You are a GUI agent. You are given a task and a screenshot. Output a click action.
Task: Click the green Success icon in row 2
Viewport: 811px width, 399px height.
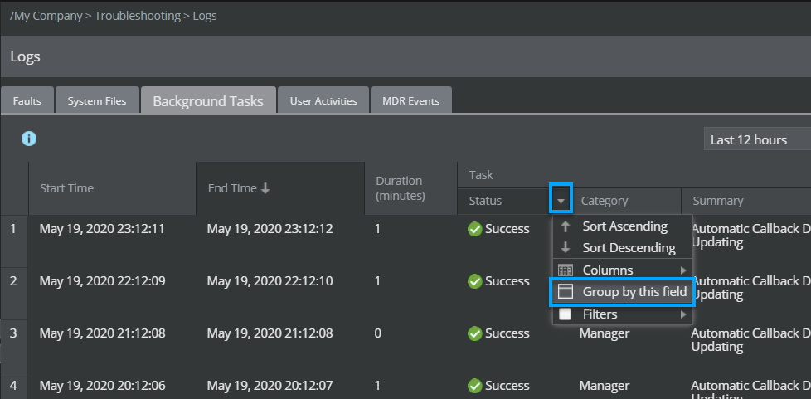pos(475,281)
